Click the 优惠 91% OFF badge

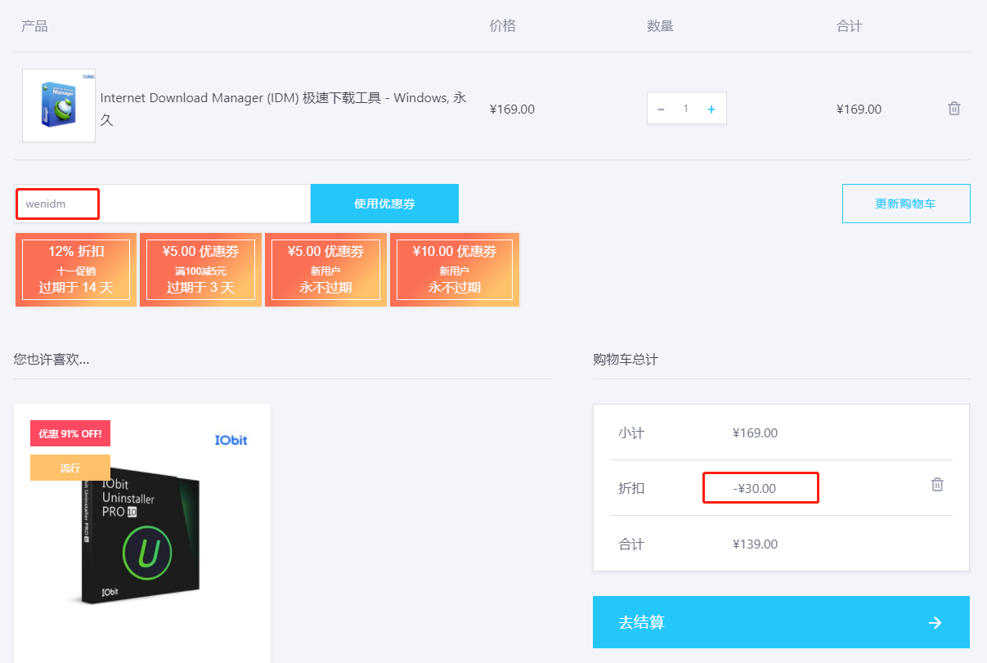(70, 433)
